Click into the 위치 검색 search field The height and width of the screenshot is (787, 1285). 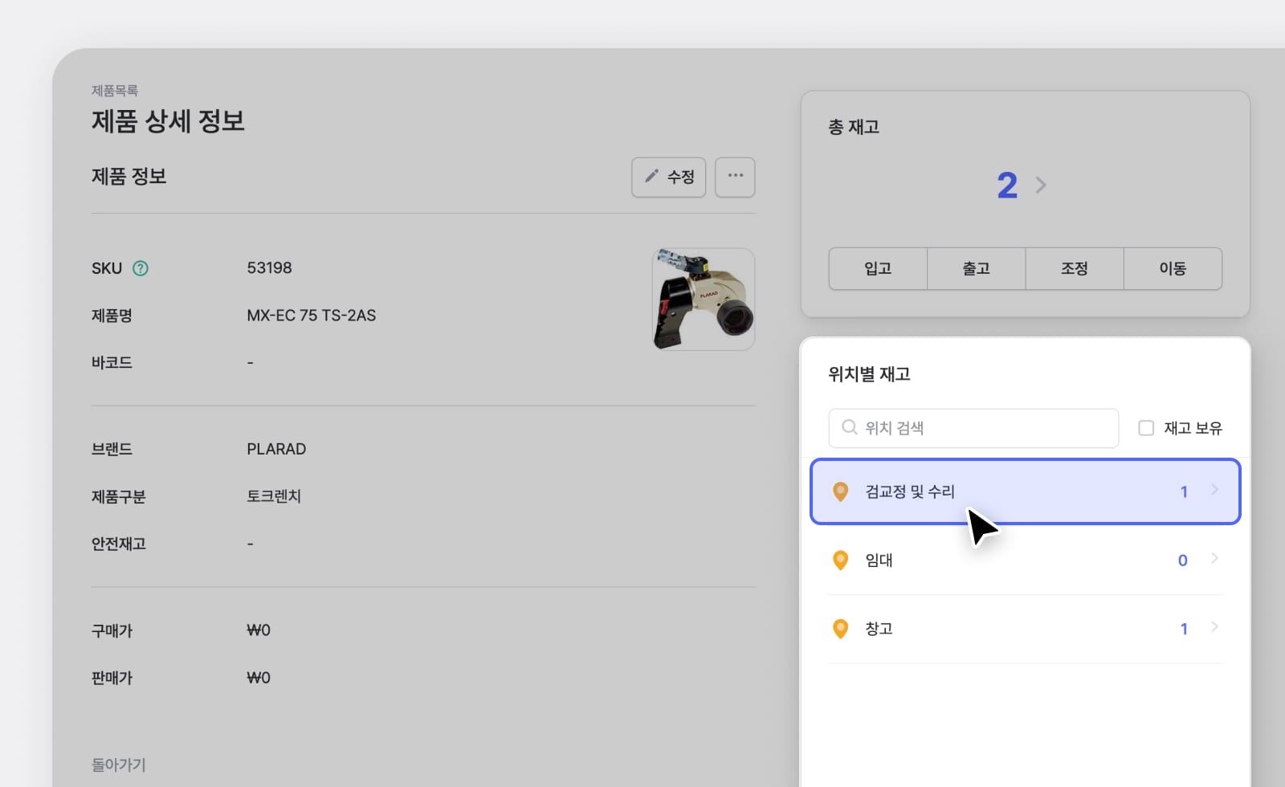pos(973,428)
